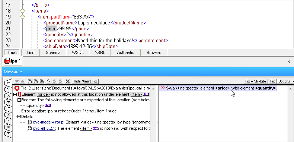Collapse the item element on line 19
The image size is (294, 142).
[x=22, y=17]
